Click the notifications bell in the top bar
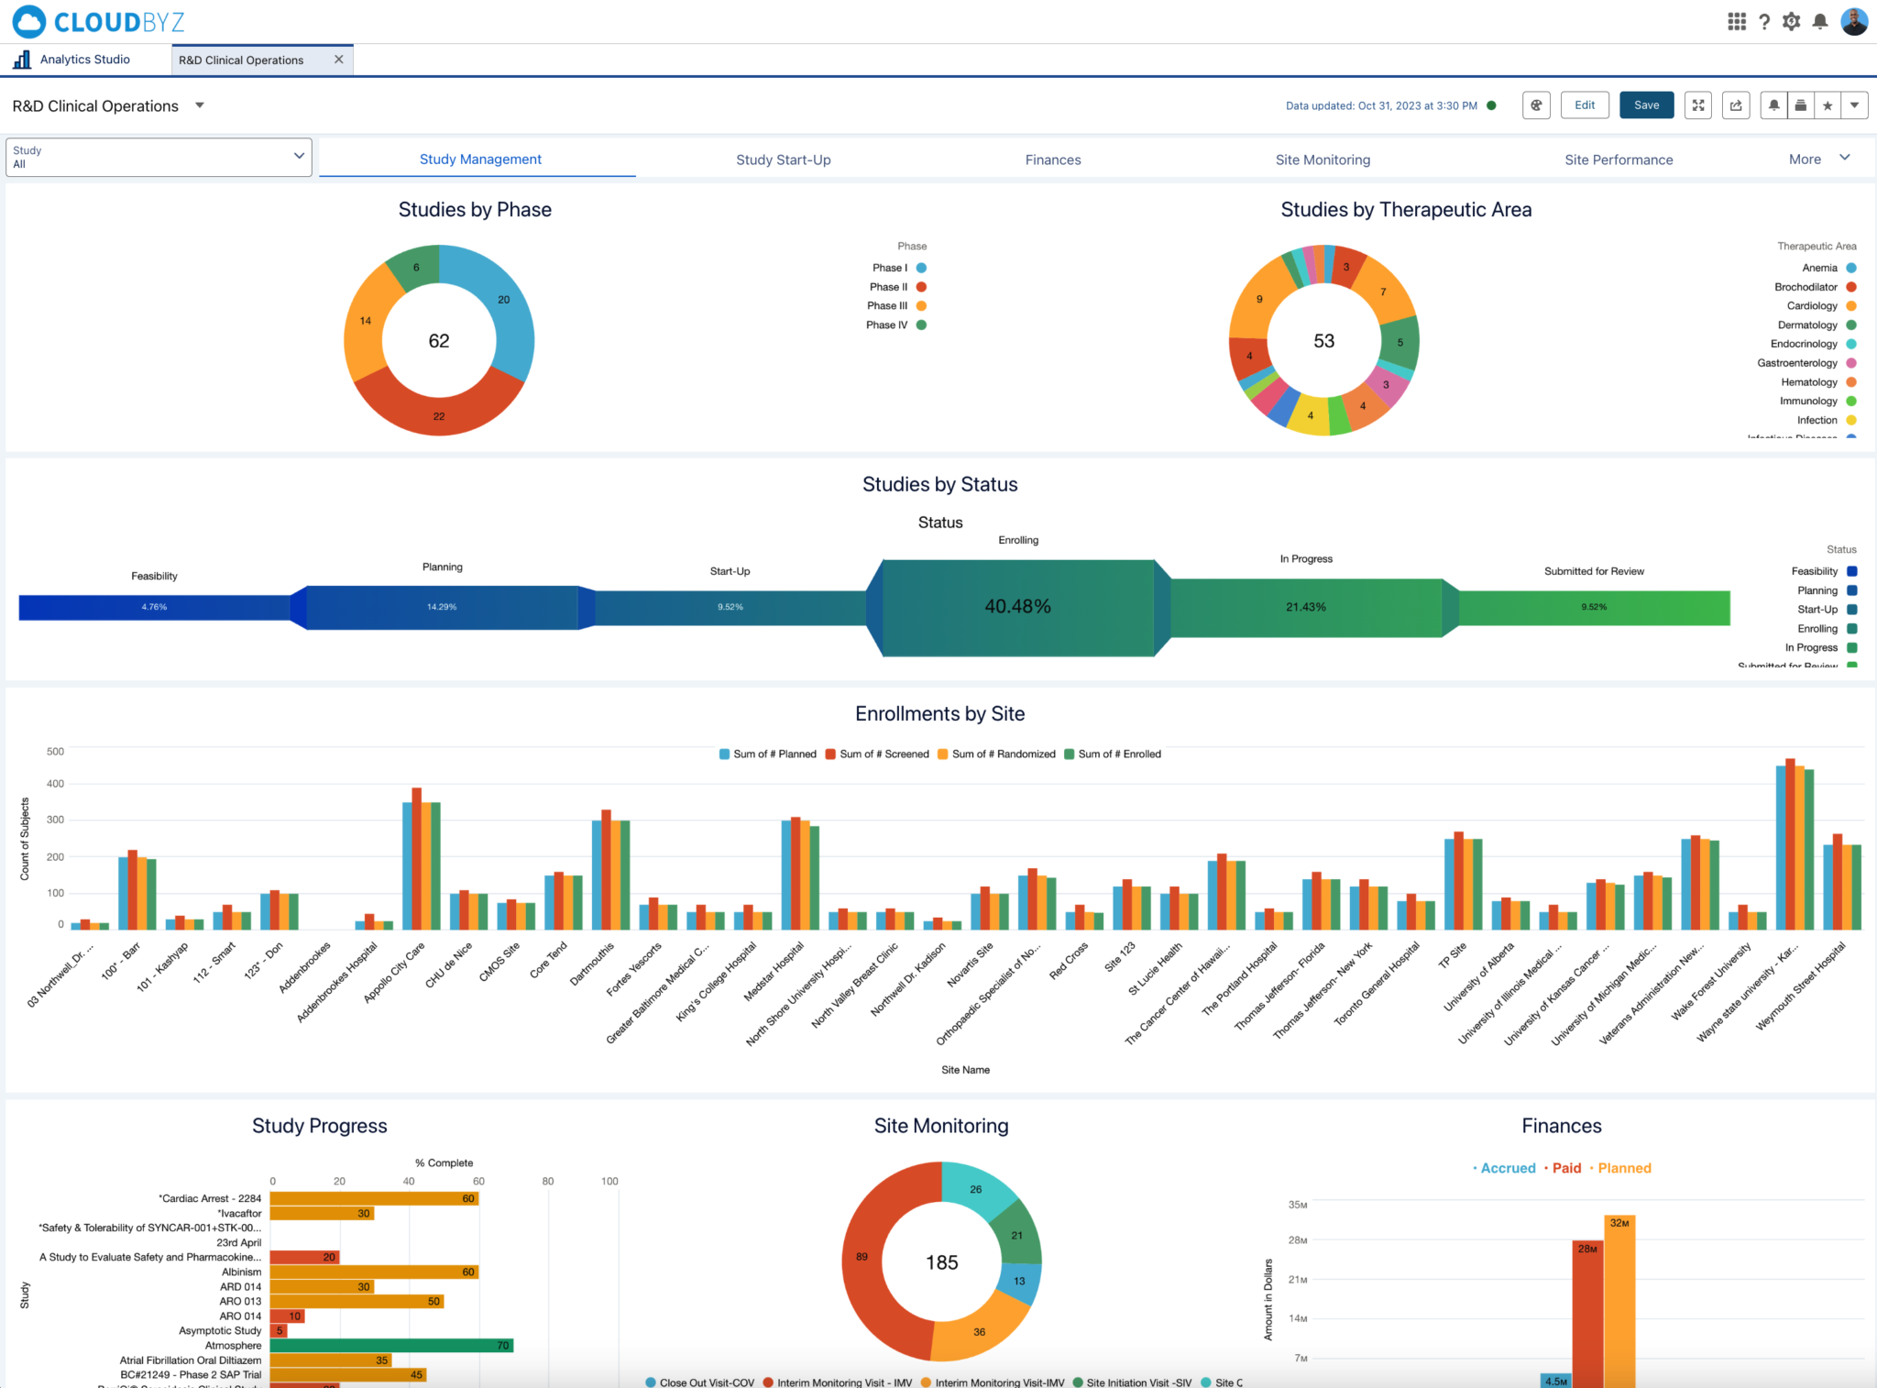Image resolution: width=1877 pixels, height=1388 pixels. [x=1820, y=21]
